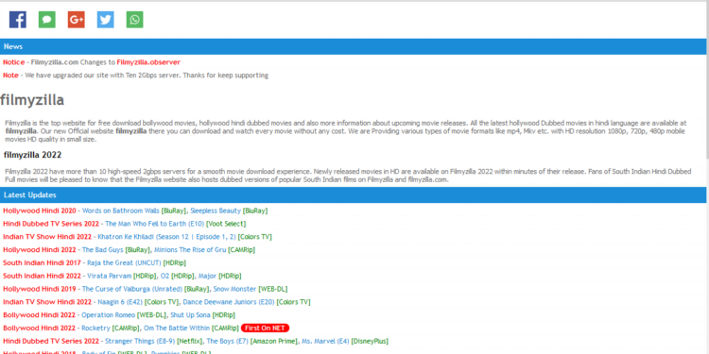This screenshot has width=709, height=354.
Task: Open Naagin 6 (E42) link
Action: [120, 302]
